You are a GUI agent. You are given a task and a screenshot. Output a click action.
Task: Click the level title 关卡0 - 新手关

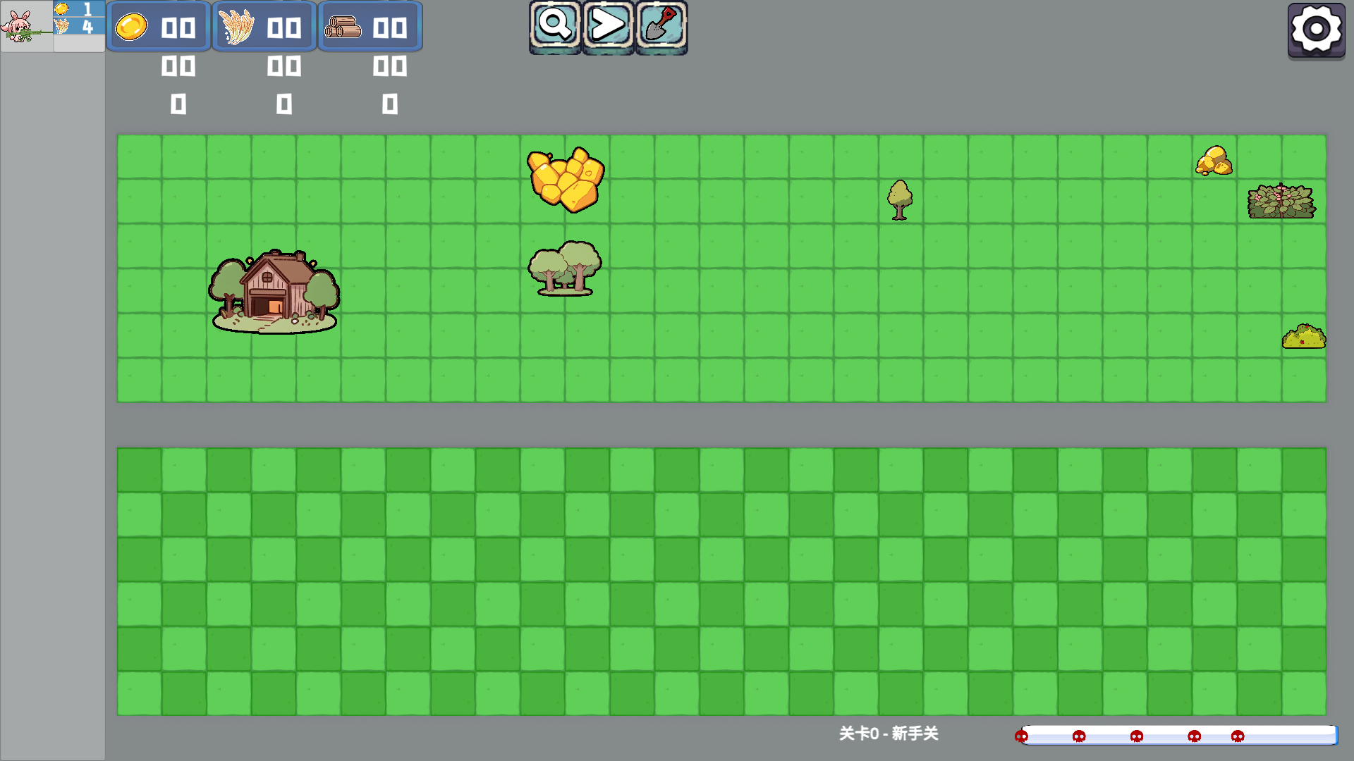(x=889, y=734)
